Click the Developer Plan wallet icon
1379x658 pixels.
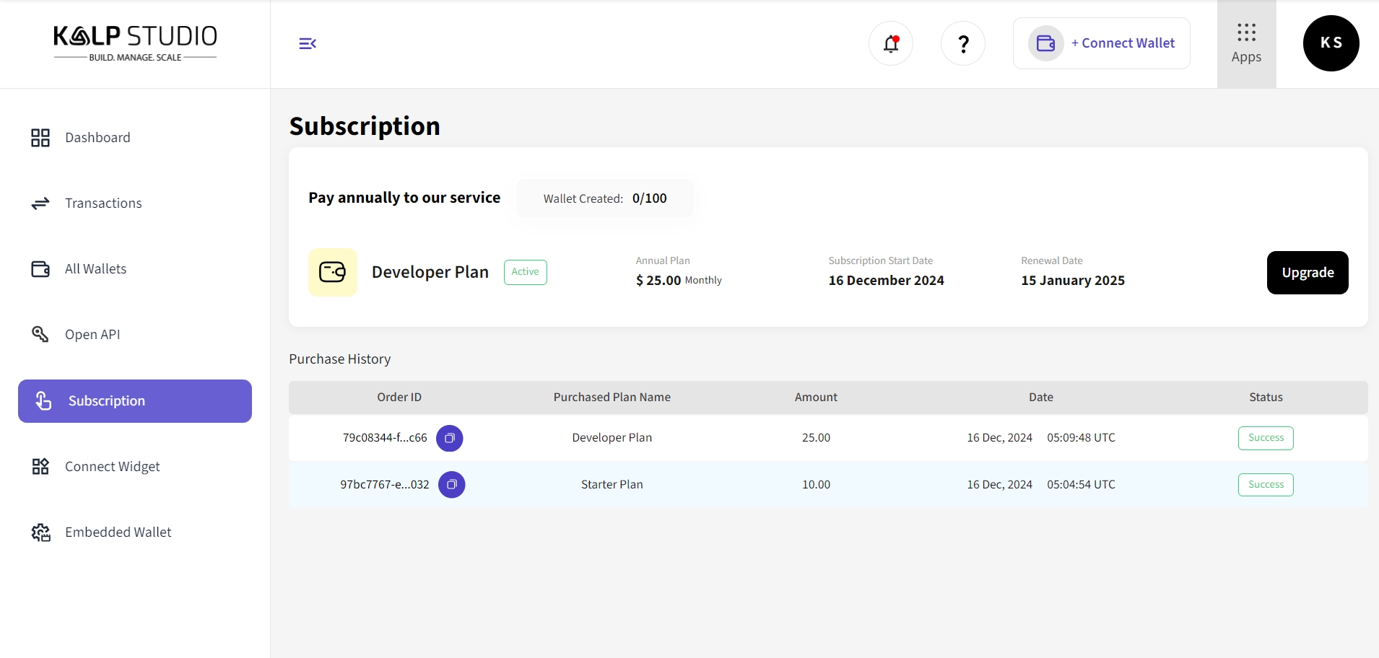click(333, 273)
